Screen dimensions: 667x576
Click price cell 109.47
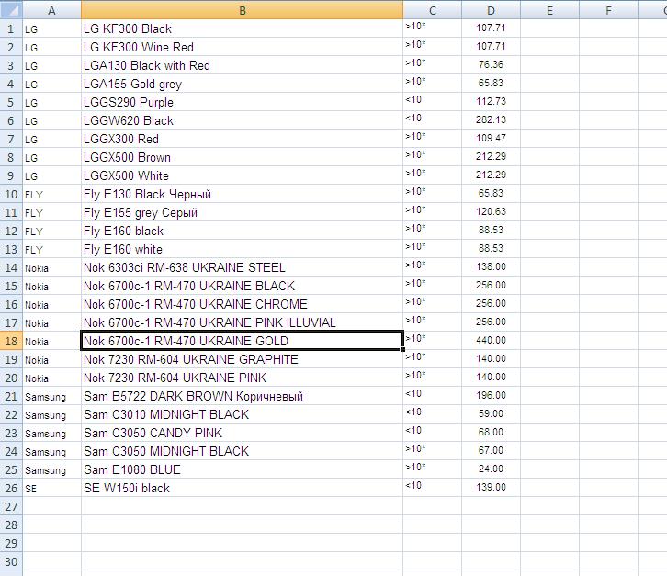click(x=491, y=139)
